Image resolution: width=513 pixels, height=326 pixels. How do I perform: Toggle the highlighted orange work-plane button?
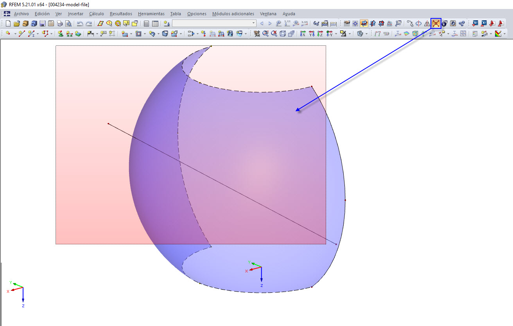pos(364,23)
